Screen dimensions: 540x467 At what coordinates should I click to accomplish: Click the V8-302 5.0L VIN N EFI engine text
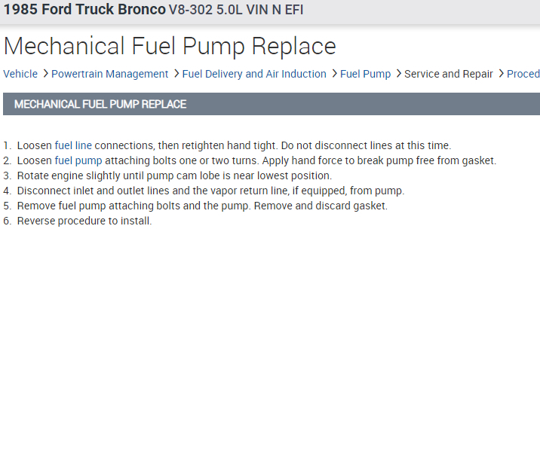[x=236, y=11]
